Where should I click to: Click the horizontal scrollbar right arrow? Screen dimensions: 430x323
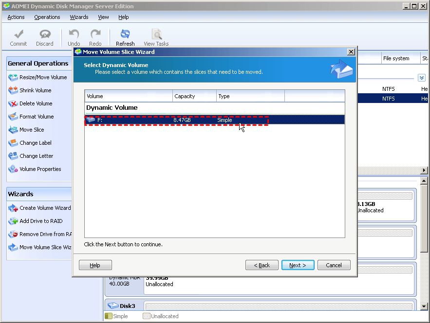pyautogui.click(x=424, y=170)
